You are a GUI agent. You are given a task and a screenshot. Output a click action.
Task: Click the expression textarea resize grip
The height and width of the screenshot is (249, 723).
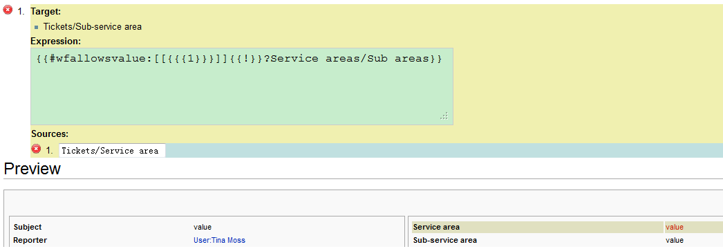[444, 116]
